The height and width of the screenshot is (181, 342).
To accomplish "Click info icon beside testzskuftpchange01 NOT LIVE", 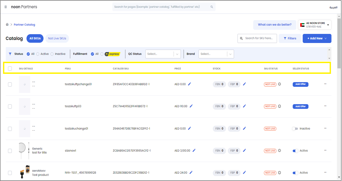I will point(279,84).
